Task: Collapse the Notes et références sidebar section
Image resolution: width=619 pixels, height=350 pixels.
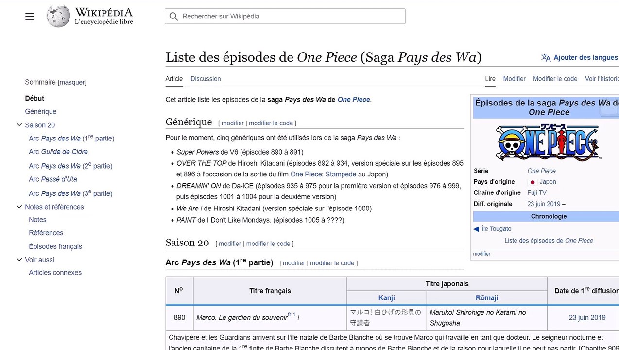Action: pyautogui.click(x=19, y=207)
